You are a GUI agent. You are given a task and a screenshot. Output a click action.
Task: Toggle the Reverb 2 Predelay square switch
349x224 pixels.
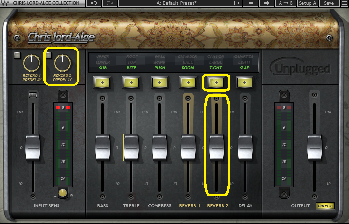click(48, 56)
